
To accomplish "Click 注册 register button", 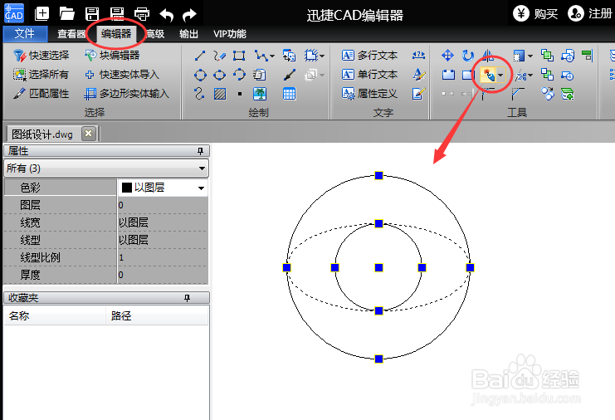I will click(x=590, y=14).
